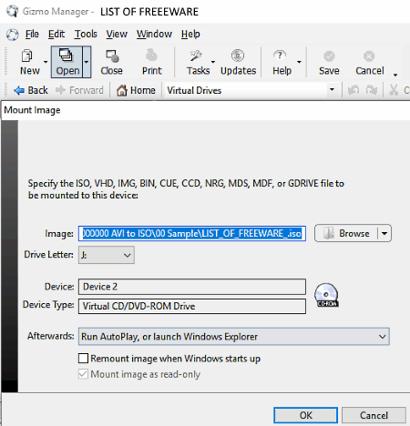Open the Virtual Drives location dropdown
This screenshot has width=410, height=426.
[332, 90]
